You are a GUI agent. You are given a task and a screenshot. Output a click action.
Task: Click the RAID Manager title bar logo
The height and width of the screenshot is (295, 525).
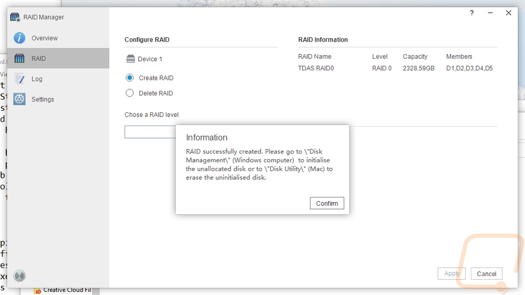[x=15, y=17]
